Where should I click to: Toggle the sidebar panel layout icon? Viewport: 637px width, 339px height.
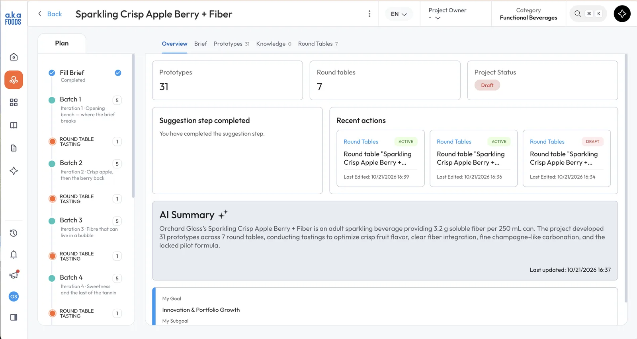(x=14, y=318)
